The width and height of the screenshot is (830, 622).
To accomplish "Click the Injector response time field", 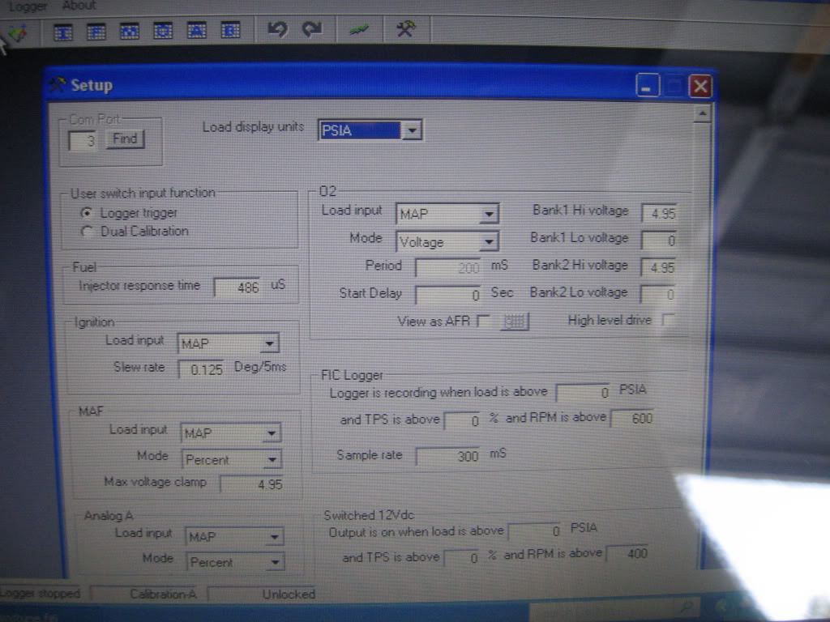I will pyautogui.click(x=237, y=288).
